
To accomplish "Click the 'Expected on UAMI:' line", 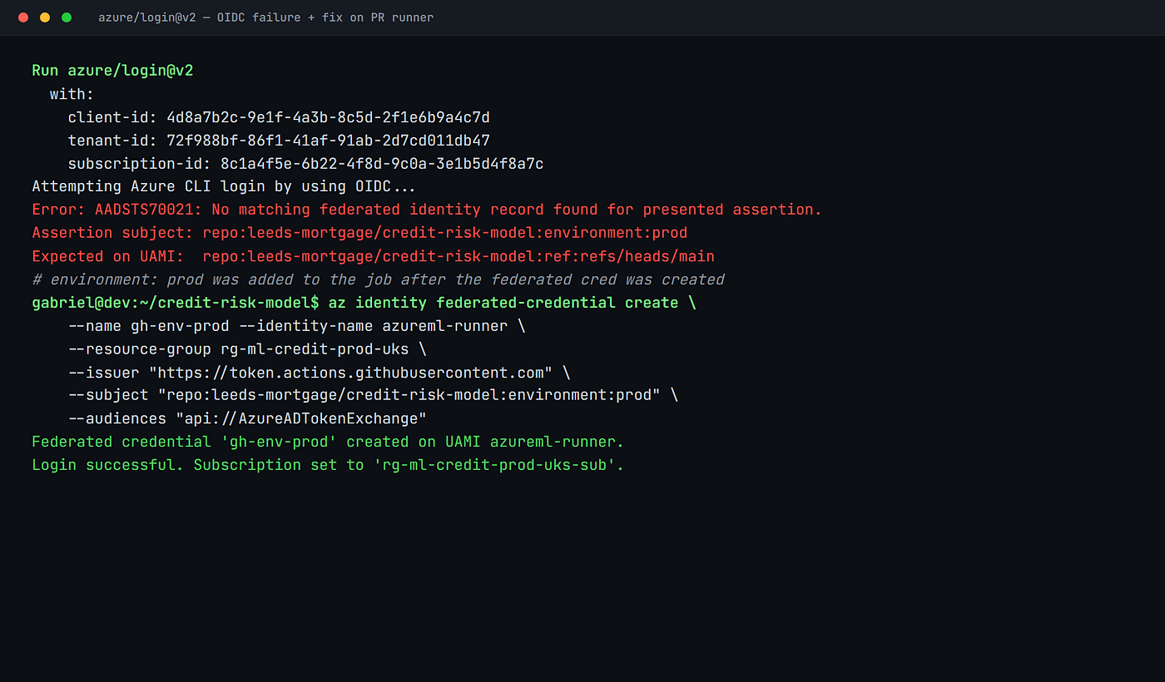I will (x=373, y=256).
